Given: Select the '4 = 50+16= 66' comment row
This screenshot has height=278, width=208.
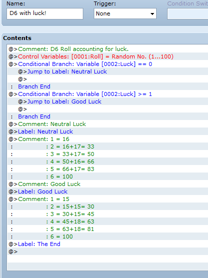Looking at the screenshot, I should pos(108,161).
